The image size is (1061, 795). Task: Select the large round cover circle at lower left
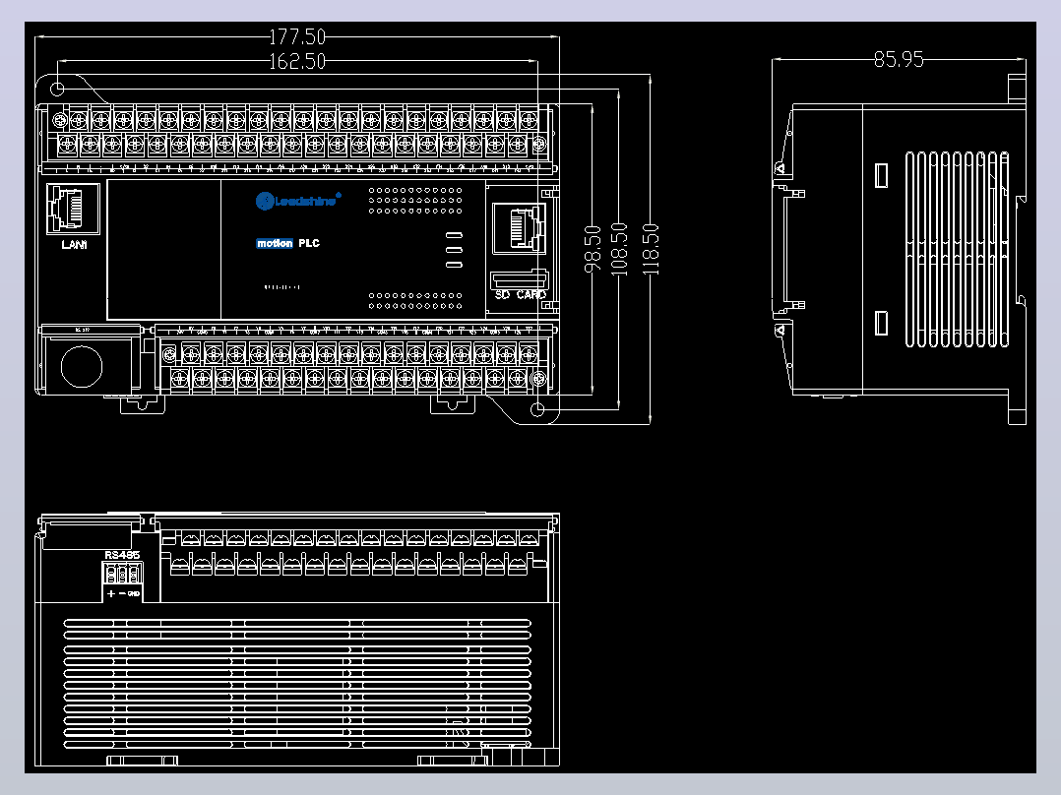pyautogui.click(x=81, y=366)
